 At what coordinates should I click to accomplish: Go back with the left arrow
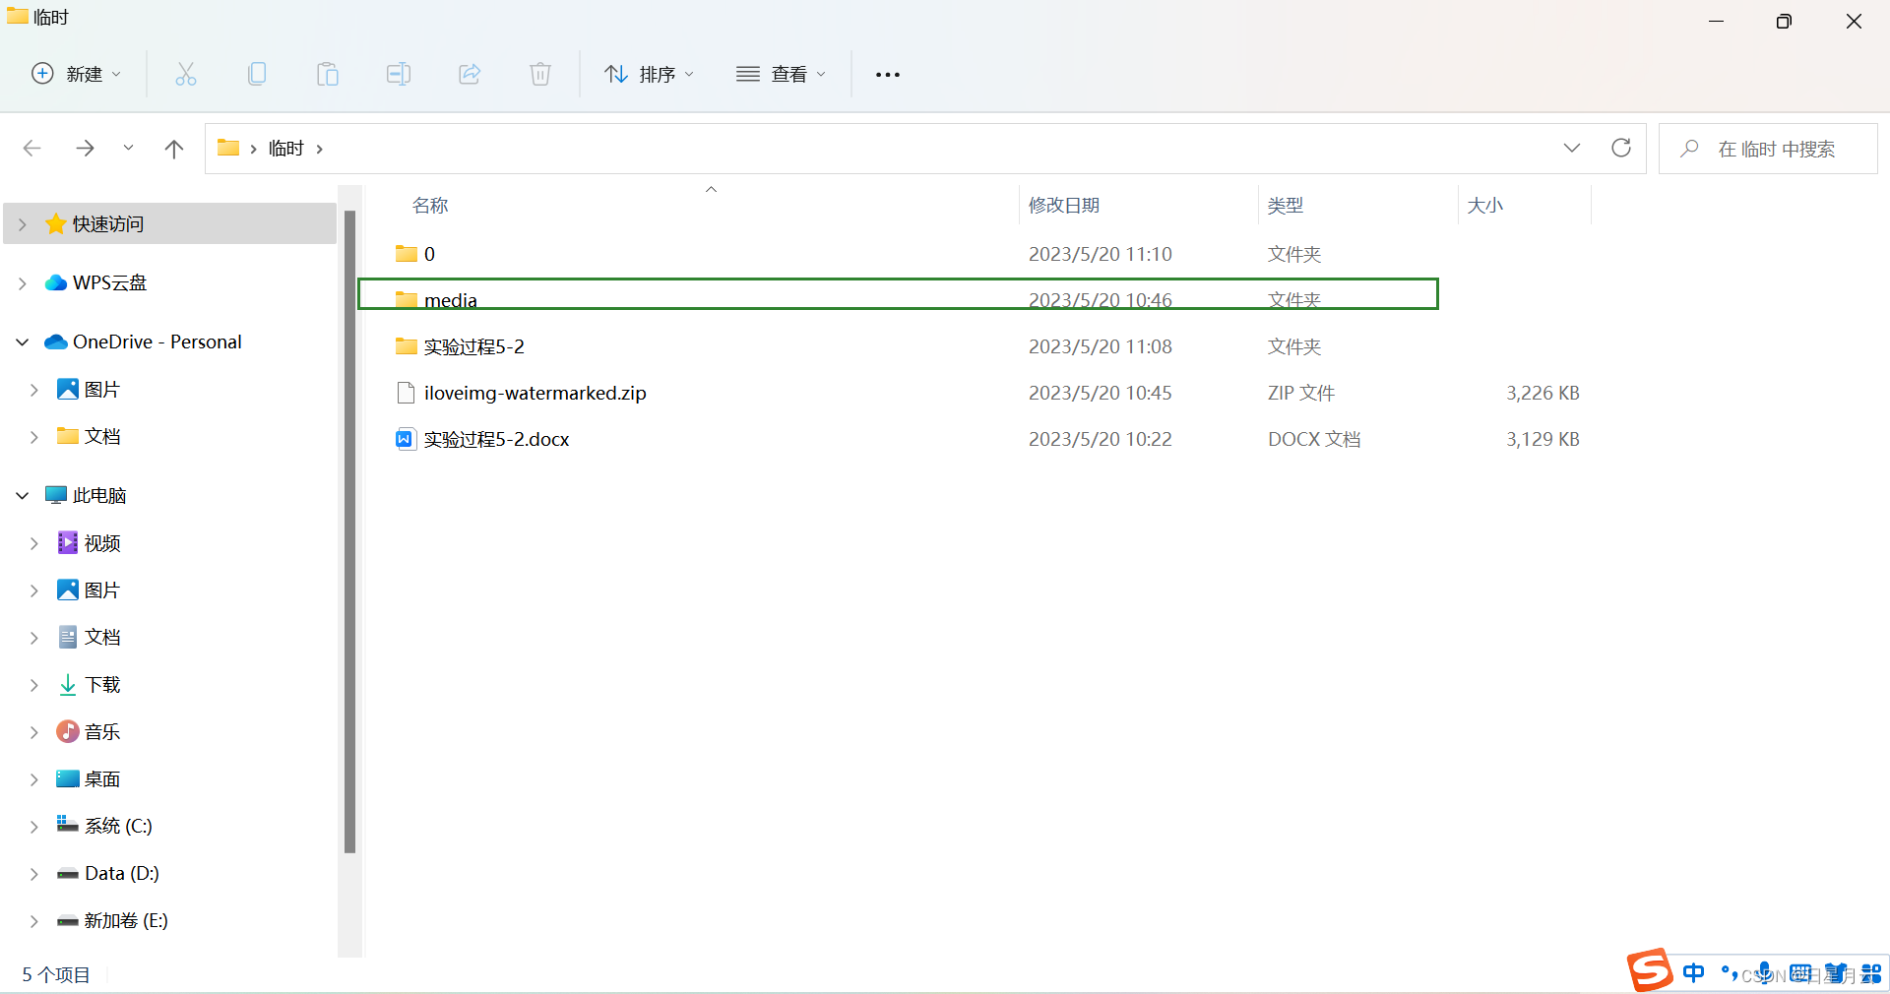(31, 149)
